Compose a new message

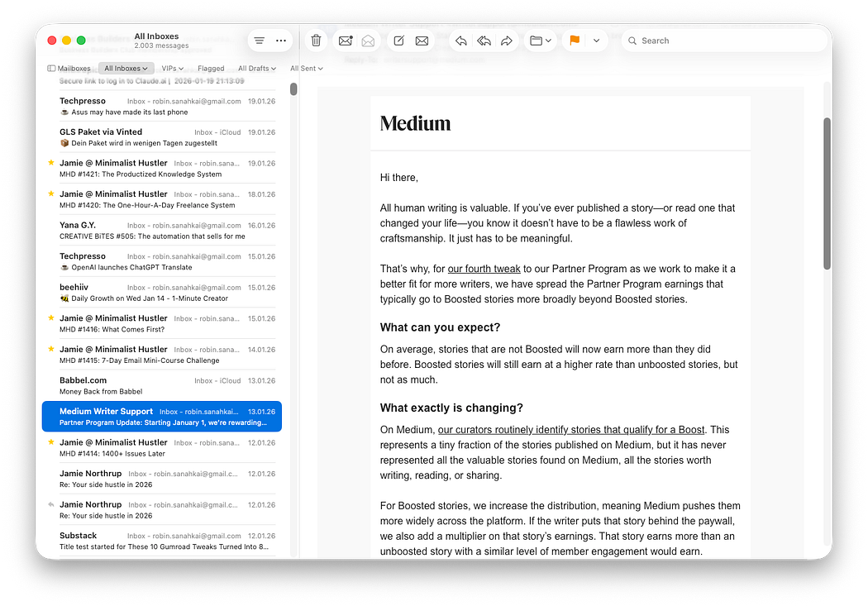pos(398,40)
